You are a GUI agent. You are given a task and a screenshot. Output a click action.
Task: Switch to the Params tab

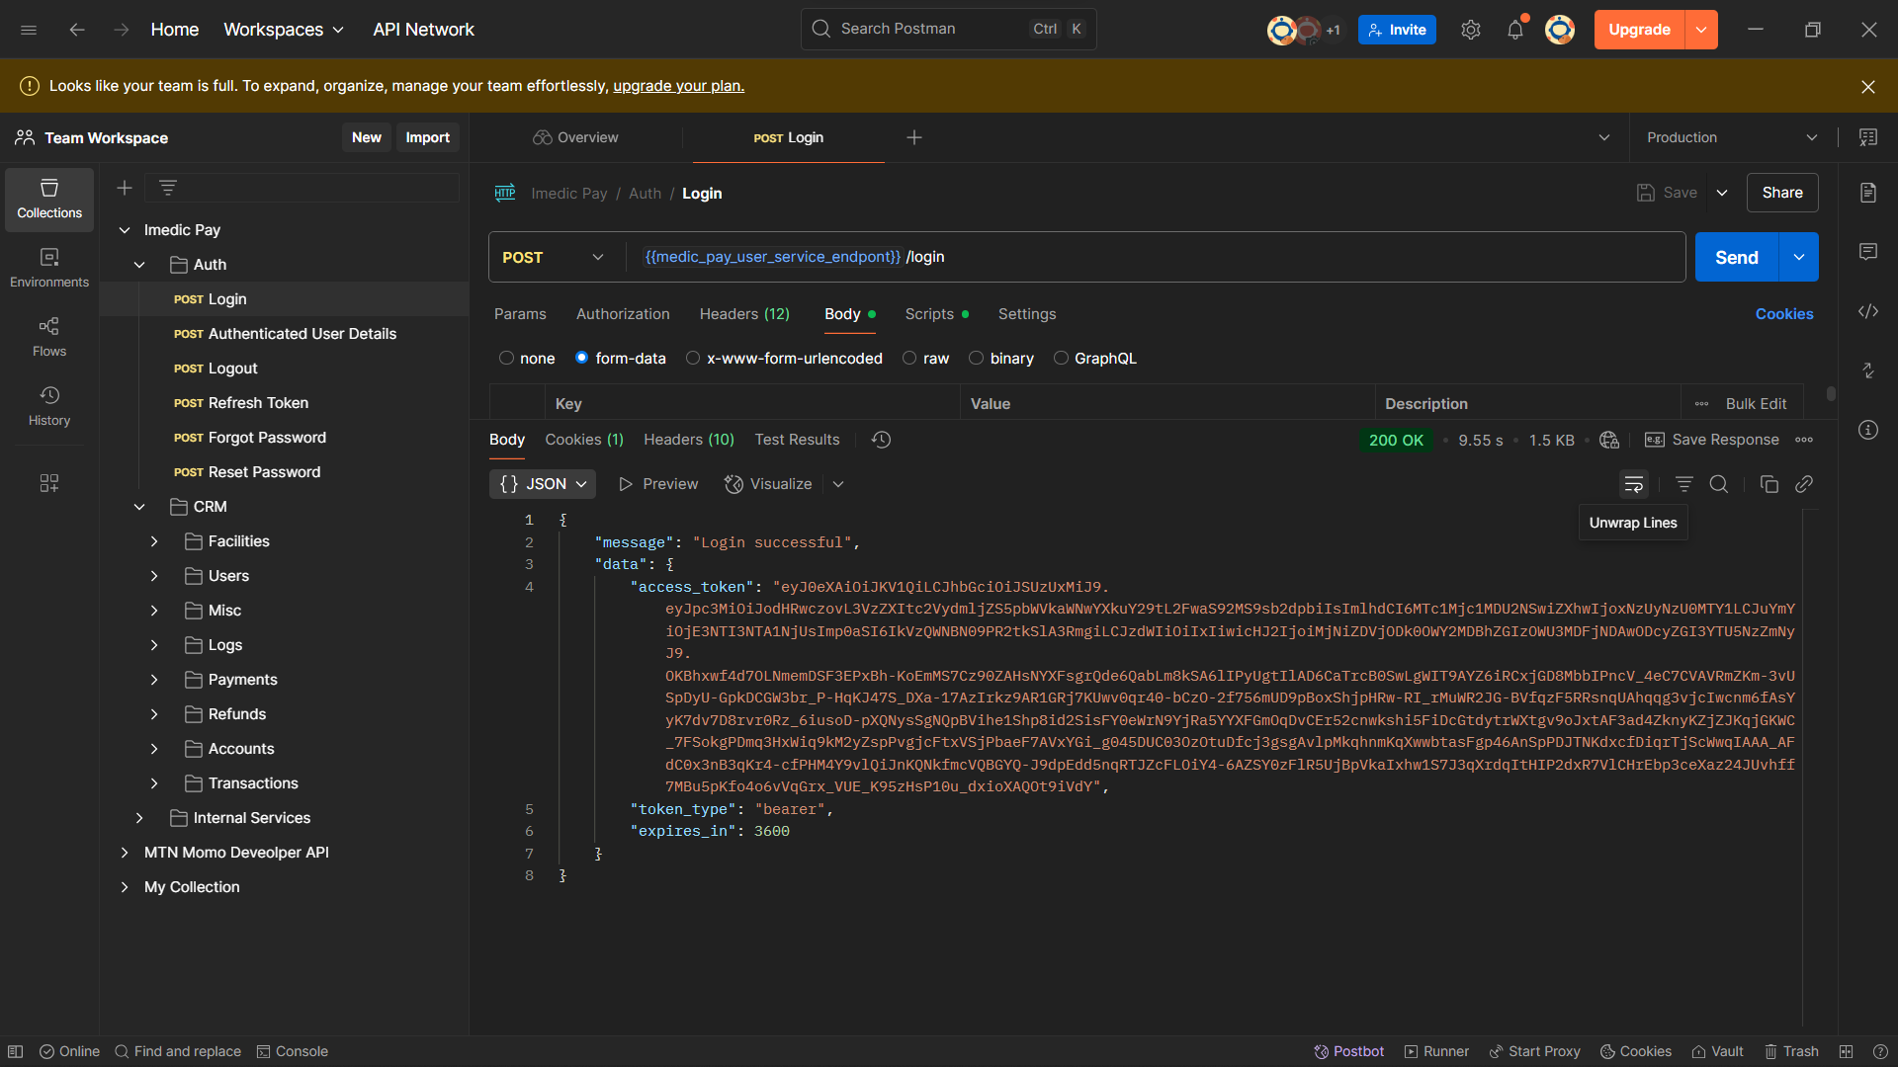520,314
